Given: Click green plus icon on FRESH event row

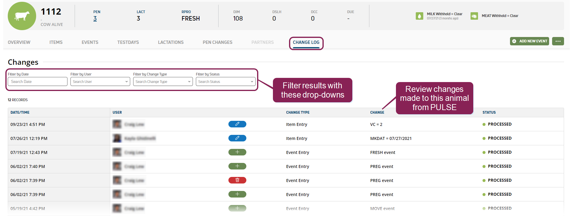Looking at the screenshot, I should 237,152.
